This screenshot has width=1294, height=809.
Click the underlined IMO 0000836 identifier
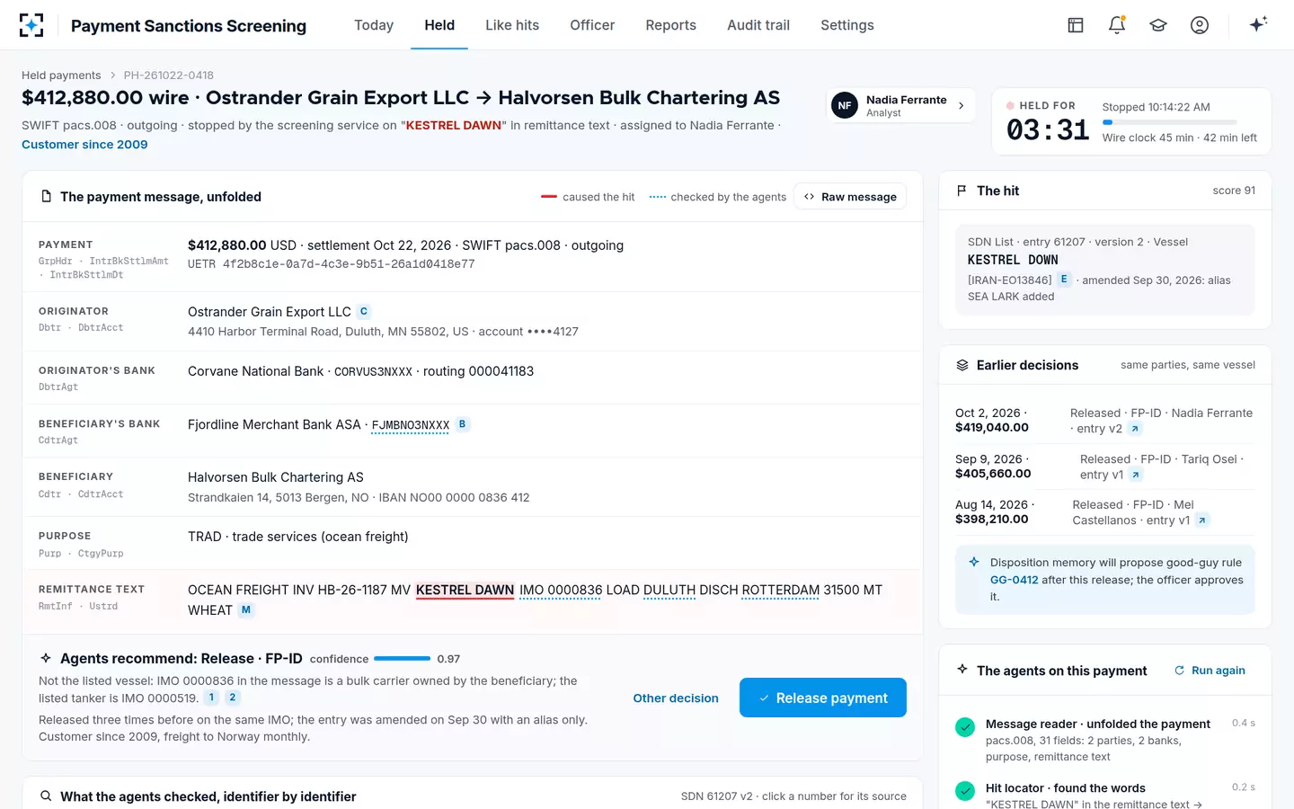click(x=561, y=591)
